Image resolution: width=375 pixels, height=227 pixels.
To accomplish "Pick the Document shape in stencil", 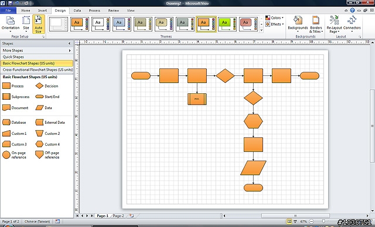I will 15,107.
